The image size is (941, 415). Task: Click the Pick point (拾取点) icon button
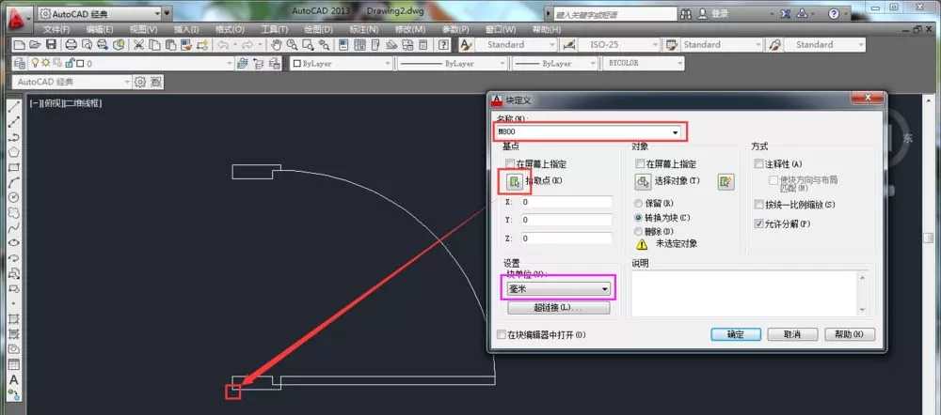coord(514,181)
